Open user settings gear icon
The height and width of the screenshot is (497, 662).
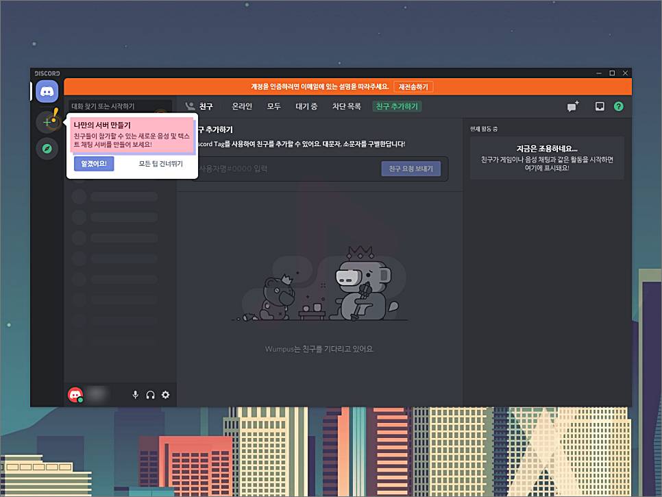tap(166, 395)
